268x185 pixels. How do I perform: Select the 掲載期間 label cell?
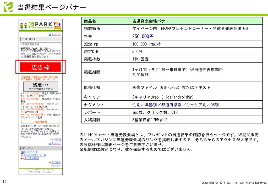pyautogui.click(x=106, y=72)
